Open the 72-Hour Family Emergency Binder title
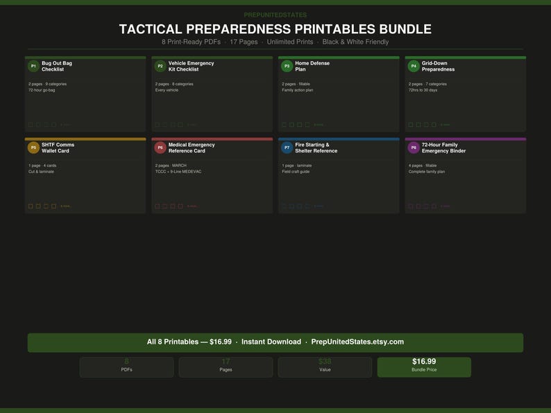 point(444,148)
